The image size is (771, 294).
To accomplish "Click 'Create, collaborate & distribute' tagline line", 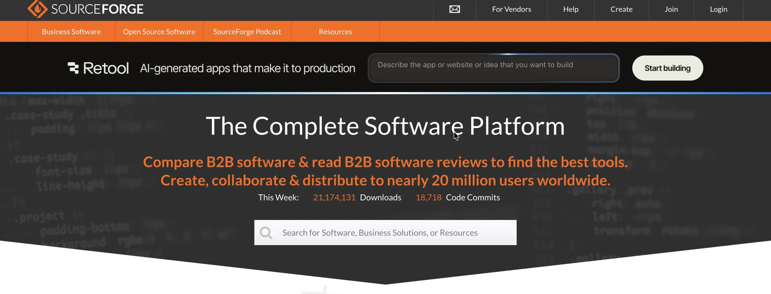I will 385,180.
